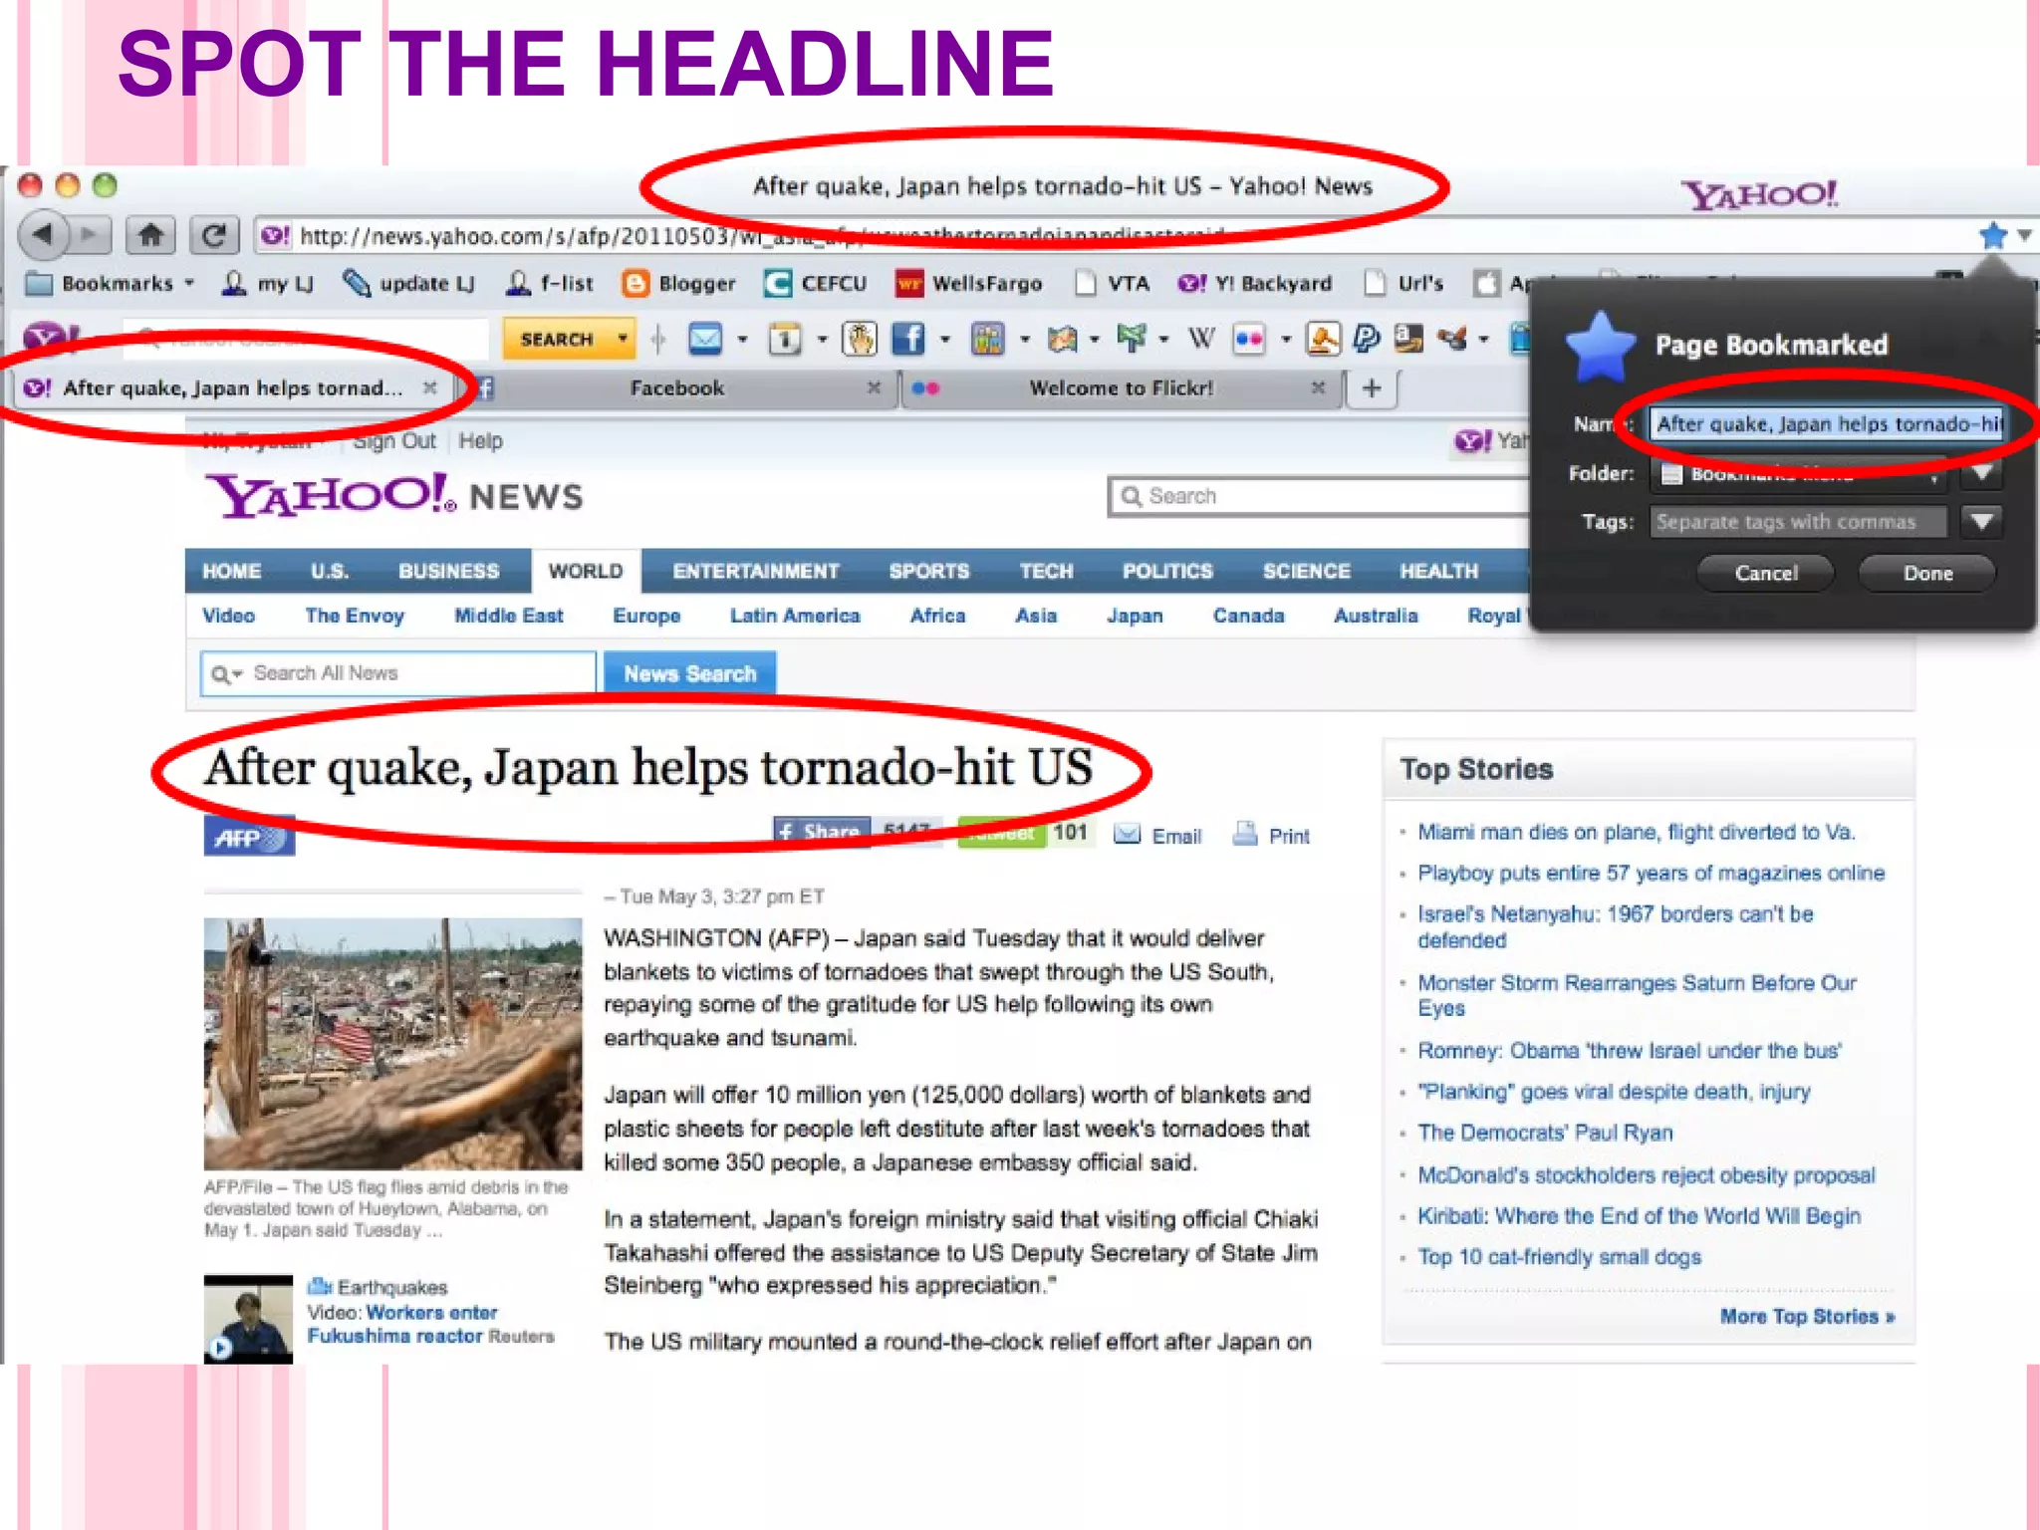This screenshot has height=1530, width=2040.
Task: Click the calendar icon in Yahoo toolbar
Action: point(785,340)
